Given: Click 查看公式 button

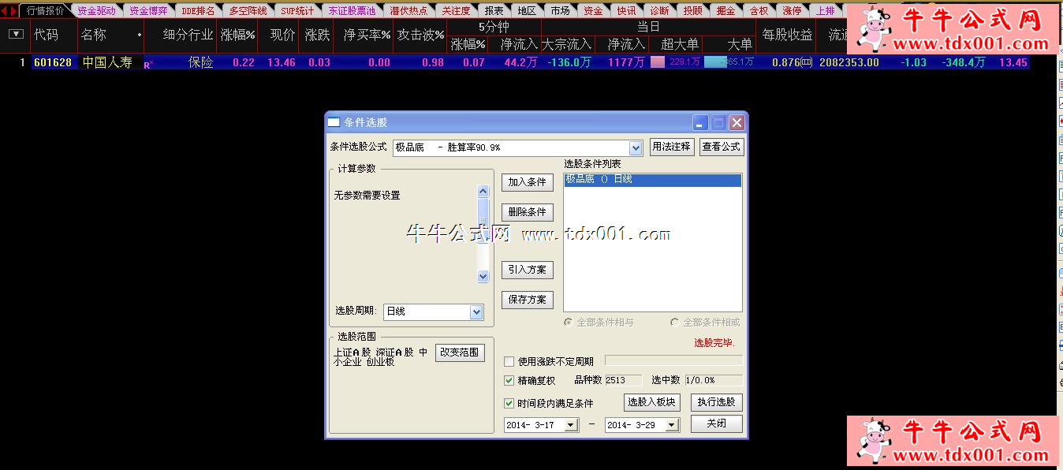Looking at the screenshot, I should pos(722,147).
